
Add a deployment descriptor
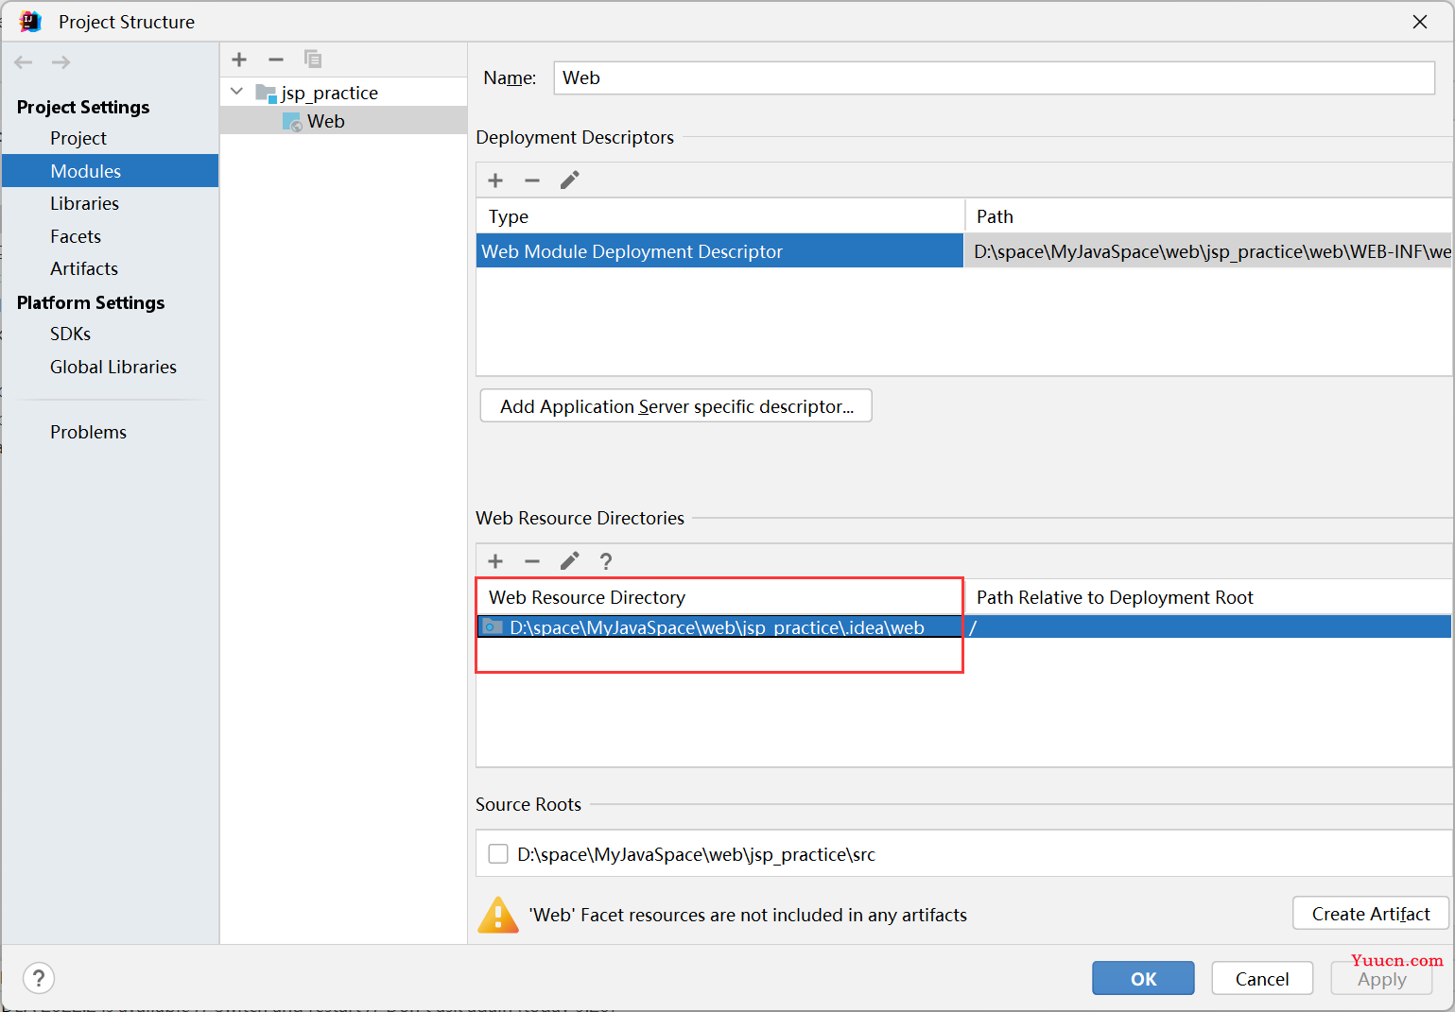click(x=495, y=180)
